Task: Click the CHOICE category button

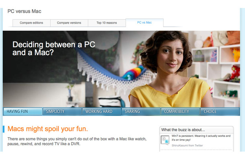Action: (x=220, y=112)
